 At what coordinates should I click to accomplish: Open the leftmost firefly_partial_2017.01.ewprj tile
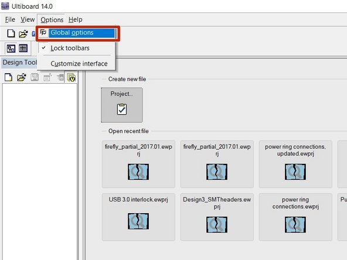[x=138, y=164]
